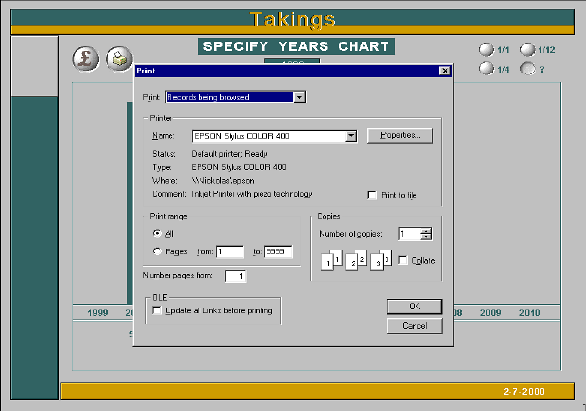586x411 pixels.
Task: Click the Takings title
Action: pos(293,19)
